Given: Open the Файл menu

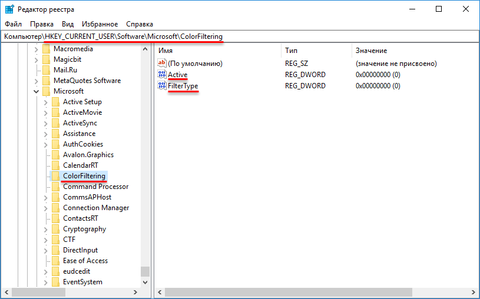Looking at the screenshot, I should point(13,24).
